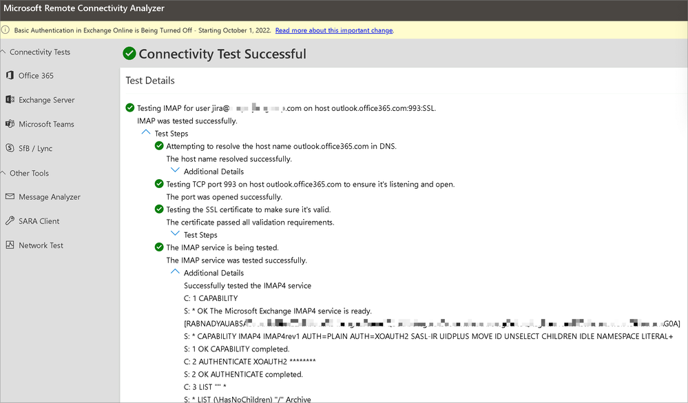Select the Message Analyzer tool icon
The height and width of the screenshot is (403, 688).
click(x=10, y=196)
